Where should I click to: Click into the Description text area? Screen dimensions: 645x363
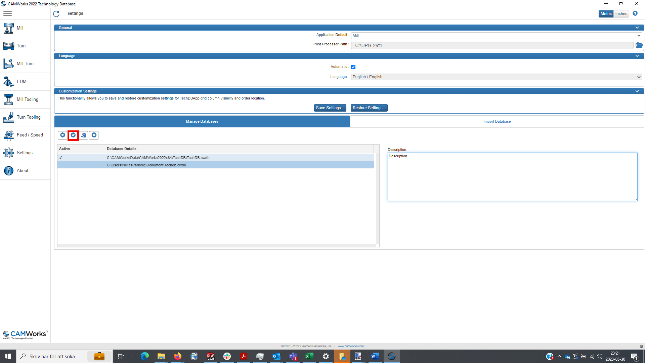pyautogui.click(x=512, y=177)
